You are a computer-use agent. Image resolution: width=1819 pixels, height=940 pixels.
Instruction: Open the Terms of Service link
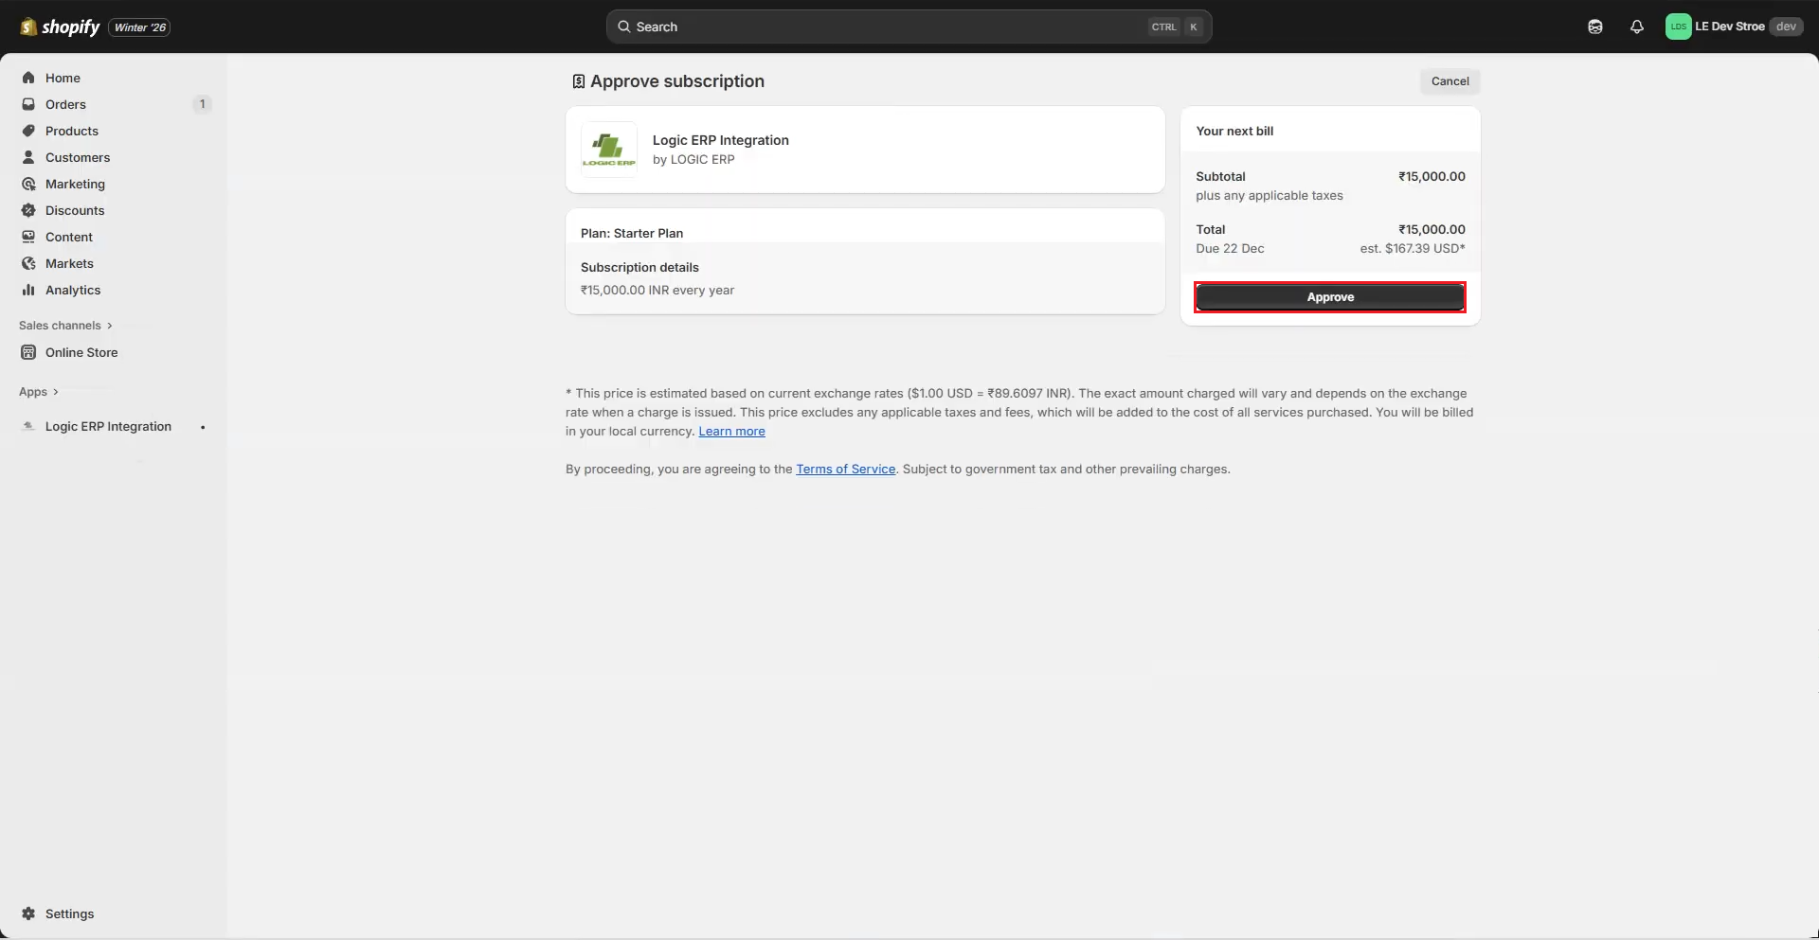pos(845,469)
